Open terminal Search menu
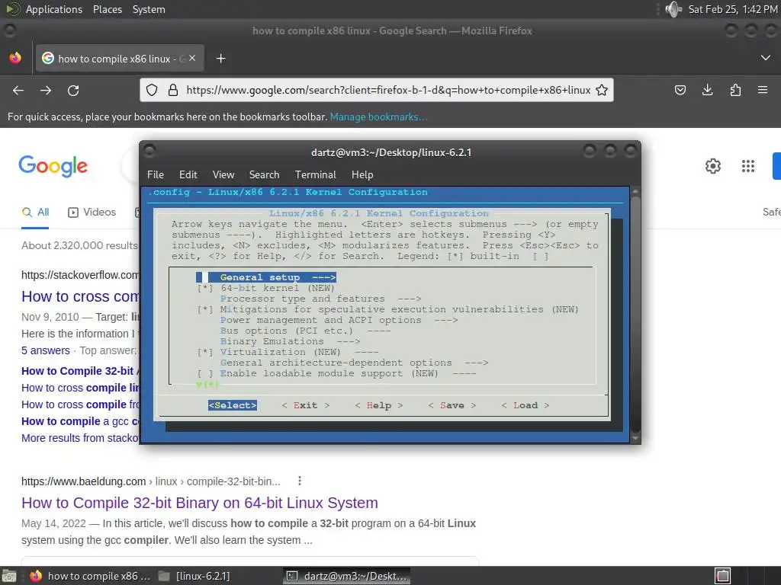The width and height of the screenshot is (781, 585). point(264,174)
